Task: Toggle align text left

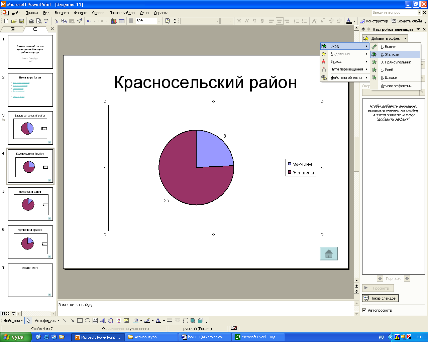Action: pyautogui.click(x=272, y=21)
